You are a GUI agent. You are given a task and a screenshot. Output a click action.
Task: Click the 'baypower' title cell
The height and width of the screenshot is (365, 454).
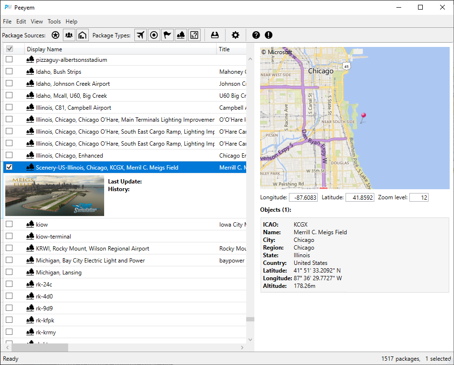pyautogui.click(x=232, y=261)
